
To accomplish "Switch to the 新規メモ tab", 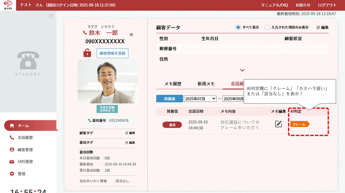I will point(206,84).
